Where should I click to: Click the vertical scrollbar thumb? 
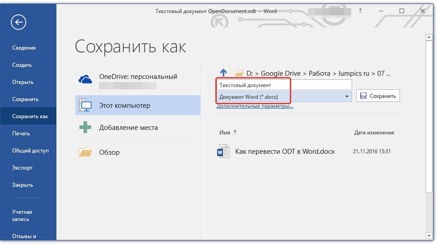(x=429, y=116)
